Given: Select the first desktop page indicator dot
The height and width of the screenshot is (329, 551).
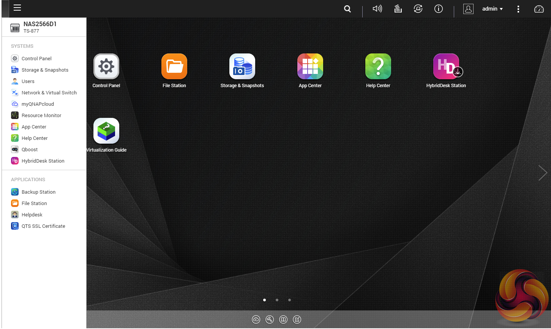Looking at the screenshot, I should point(264,300).
